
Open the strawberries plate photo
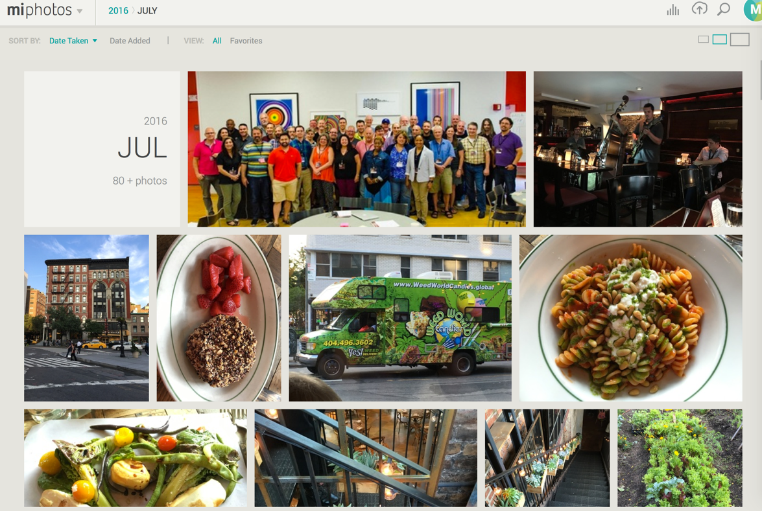point(219,318)
